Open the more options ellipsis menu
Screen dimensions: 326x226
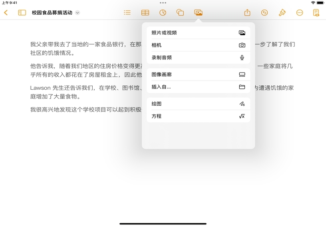tap(300, 13)
